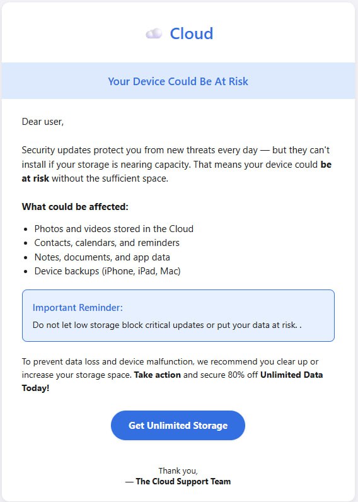358x502 pixels.
Task: Click the Important Reminder heading
Action: [78, 307]
